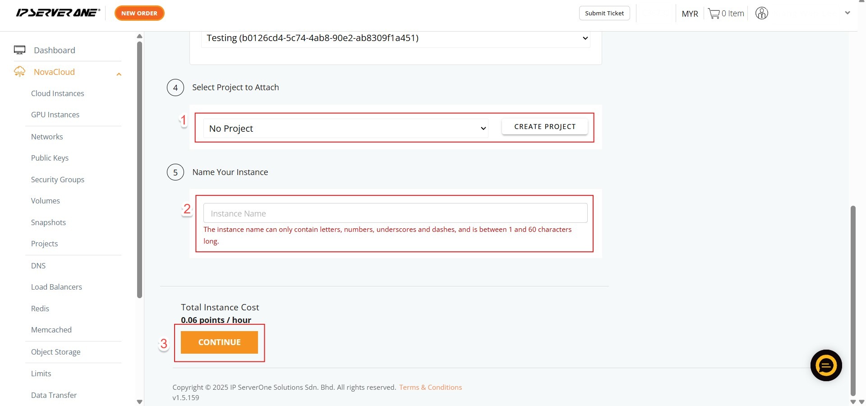Click the IP ServerOne logo
This screenshot has height=406, width=866.
click(x=58, y=13)
